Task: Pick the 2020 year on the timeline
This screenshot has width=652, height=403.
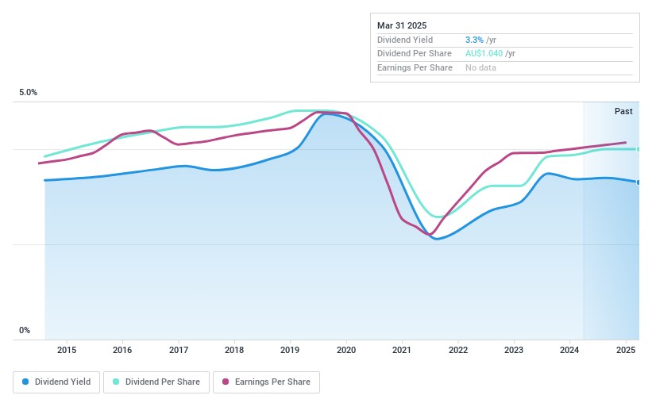Action: (x=346, y=350)
